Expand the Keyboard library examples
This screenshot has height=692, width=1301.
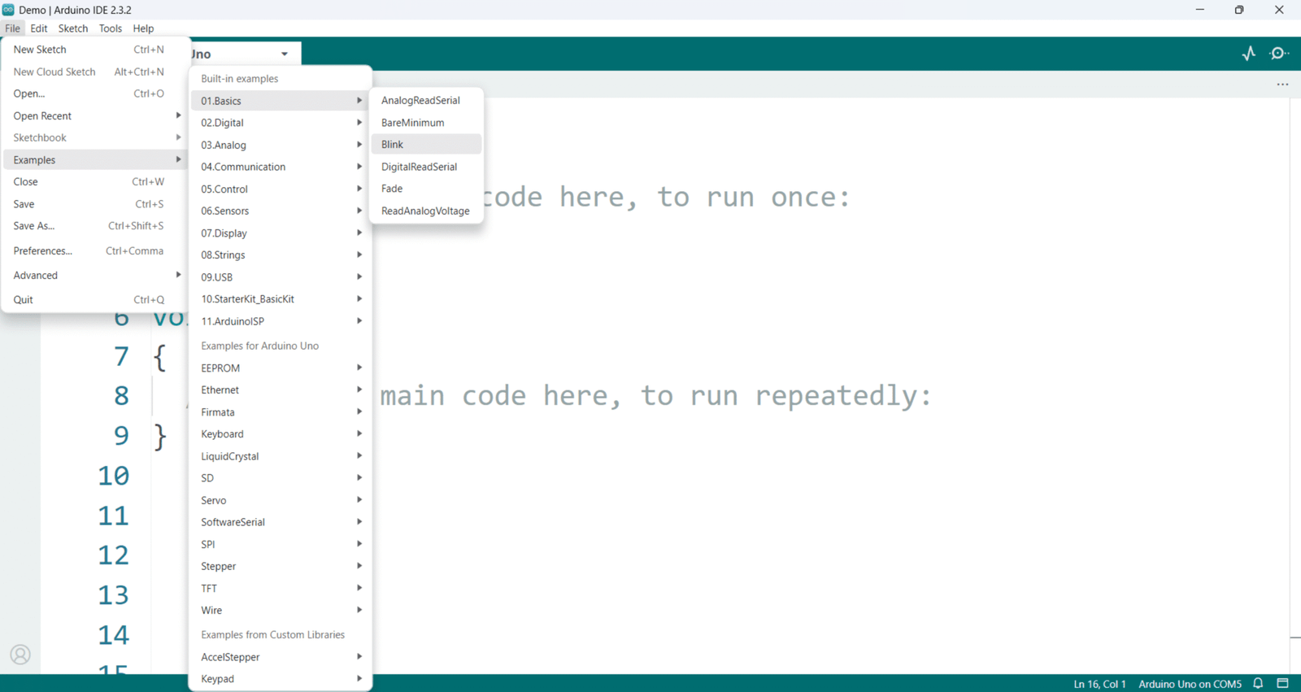click(x=281, y=433)
